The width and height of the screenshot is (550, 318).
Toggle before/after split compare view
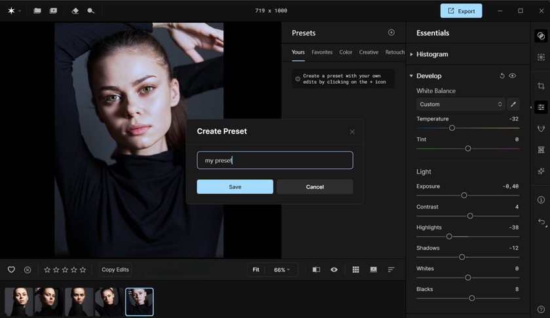pos(316,270)
